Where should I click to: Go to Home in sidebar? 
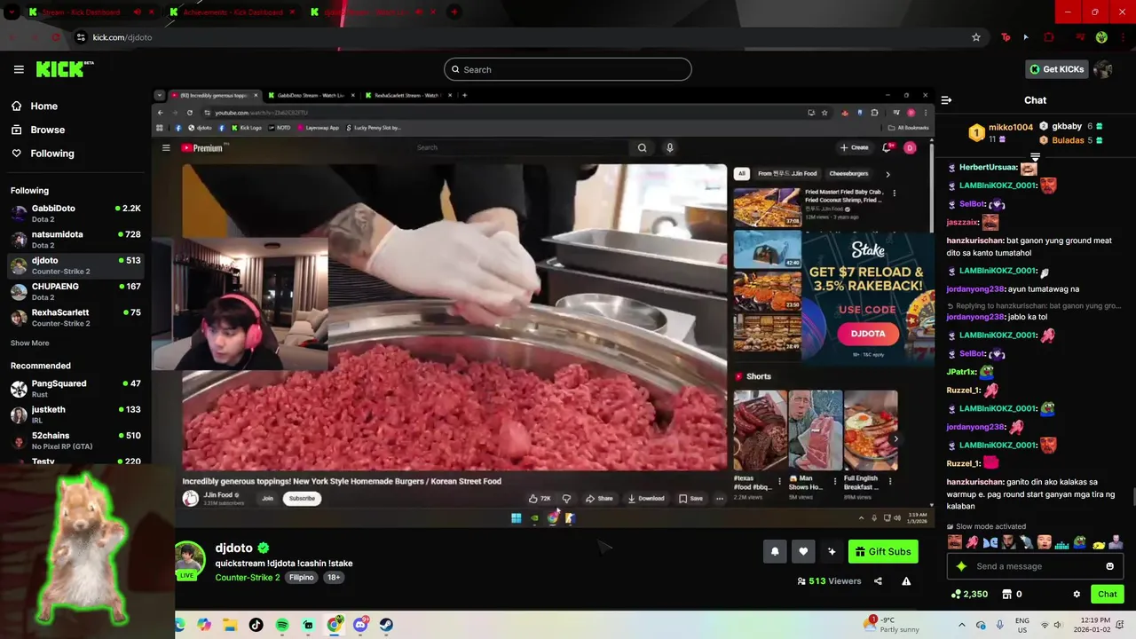point(43,106)
